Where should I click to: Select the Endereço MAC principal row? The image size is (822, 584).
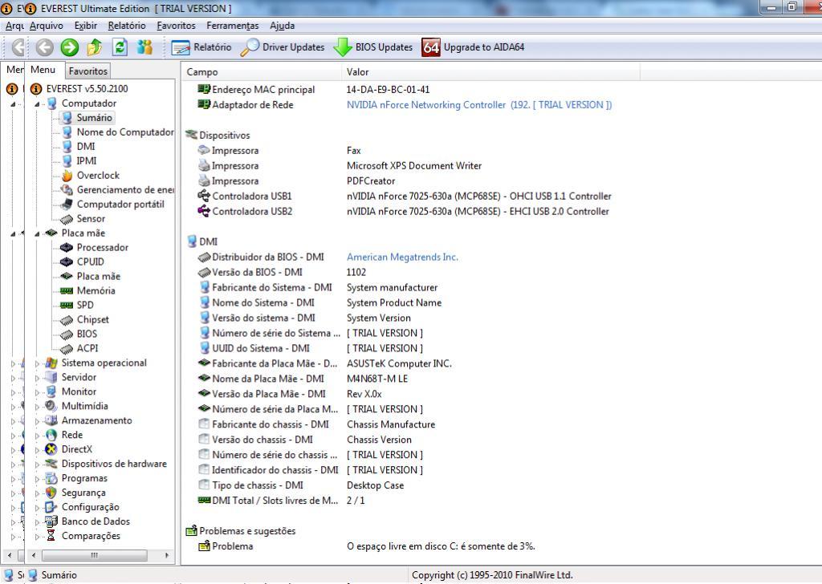[x=315, y=90]
